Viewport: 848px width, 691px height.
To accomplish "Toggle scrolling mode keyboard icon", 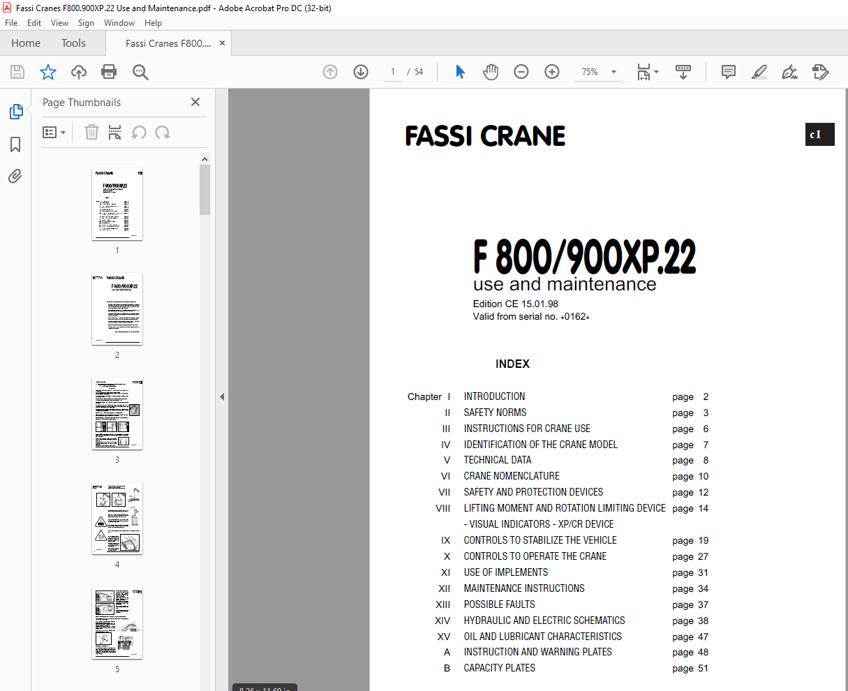I will tap(683, 72).
